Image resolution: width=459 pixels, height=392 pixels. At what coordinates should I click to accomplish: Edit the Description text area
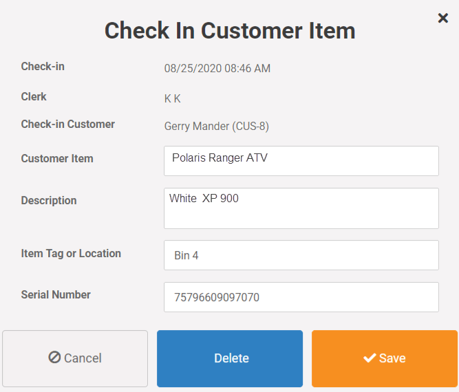(x=301, y=208)
